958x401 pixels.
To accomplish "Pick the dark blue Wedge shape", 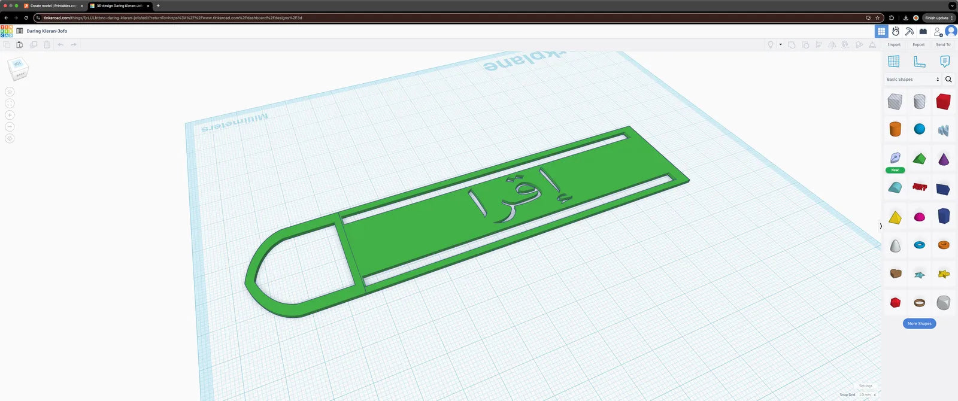I will (944, 189).
